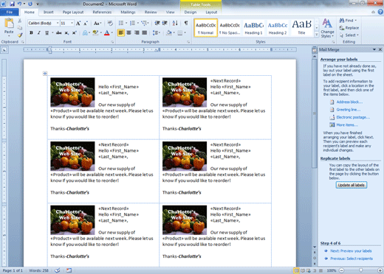The image size is (384, 274).
Task: Open the Borders dropdown
Action: click(185, 32)
